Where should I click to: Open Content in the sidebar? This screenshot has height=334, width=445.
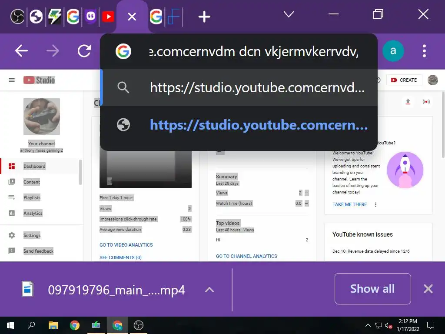pos(40,182)
